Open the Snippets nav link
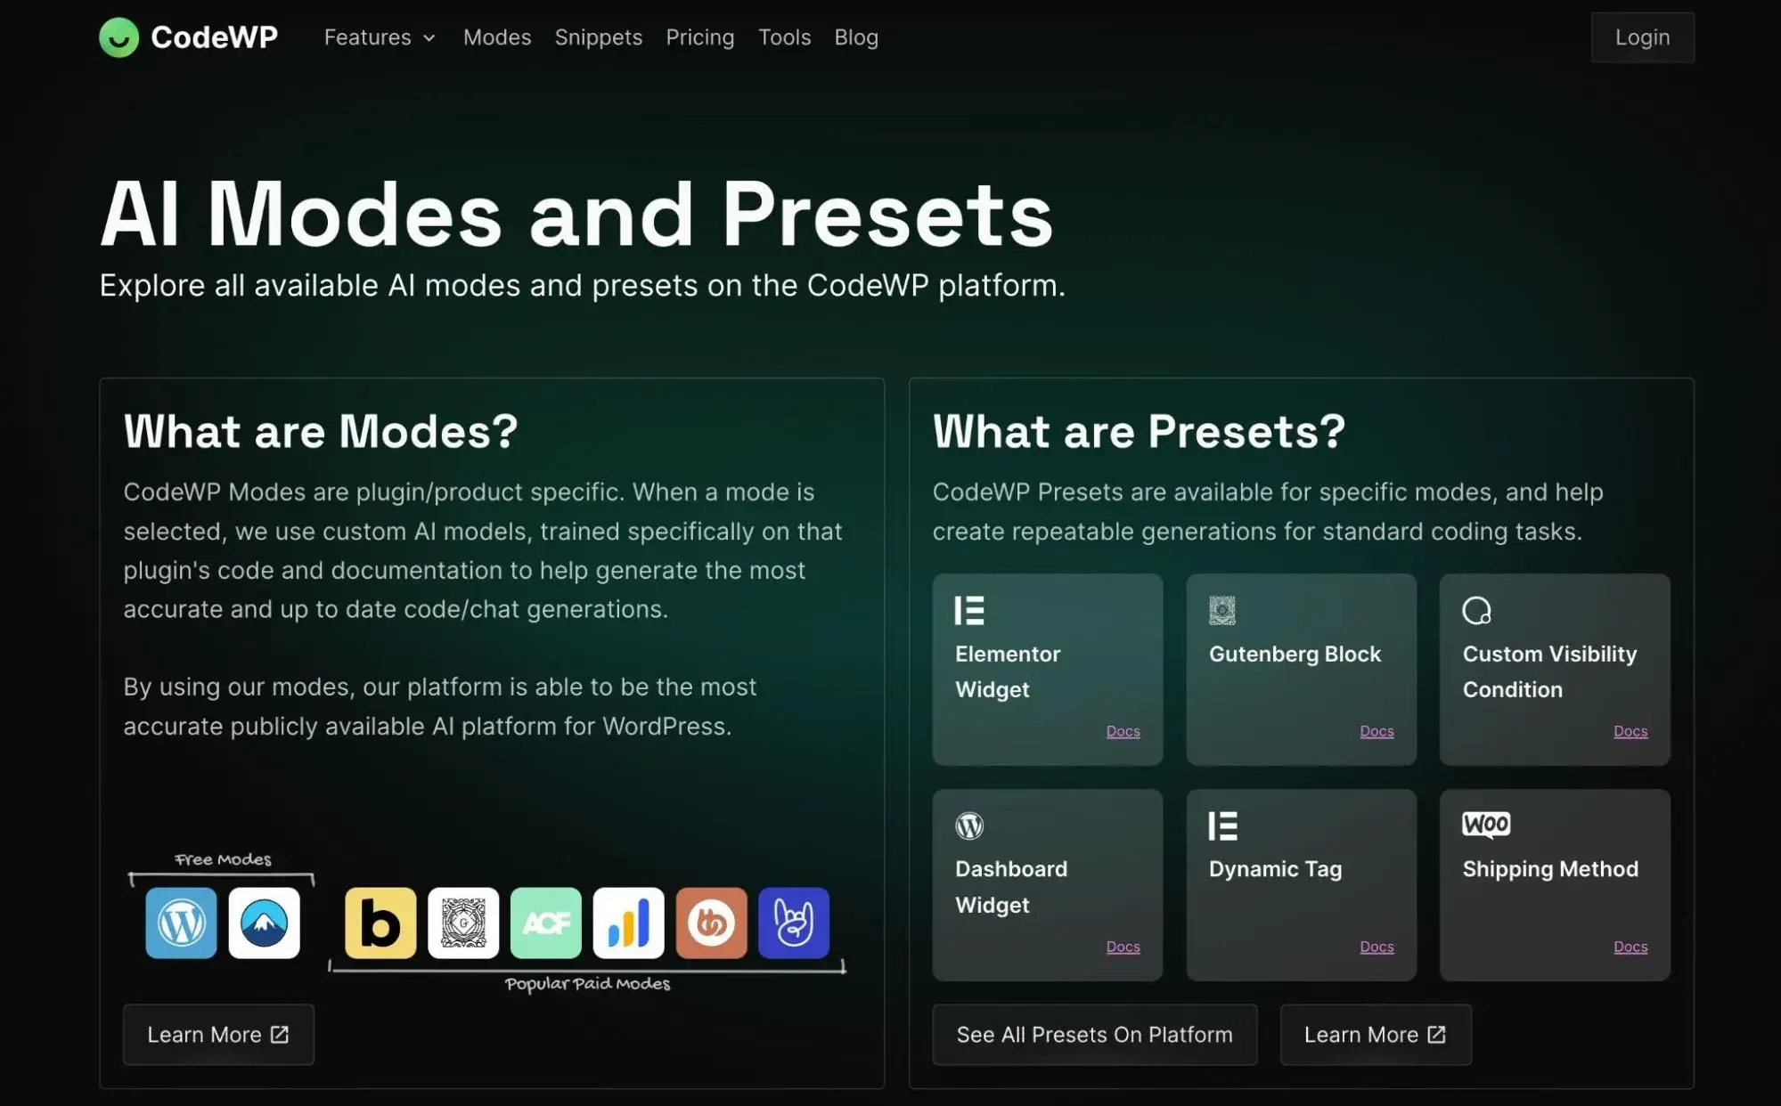1781x1106 pixels. (598, 37)
